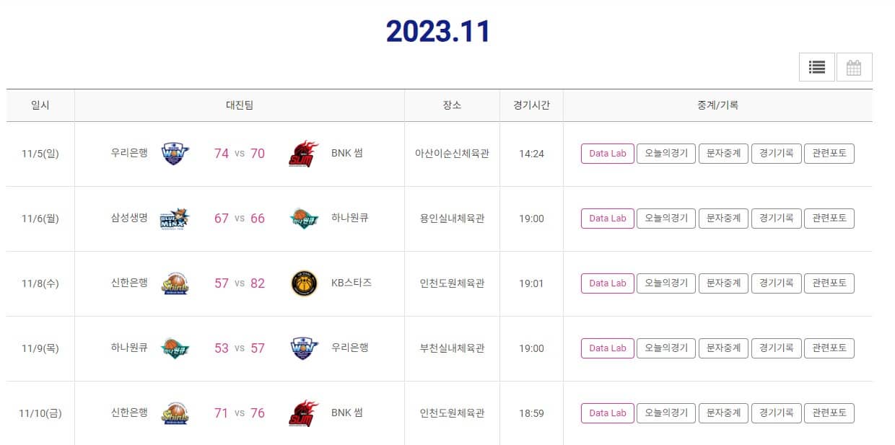Screen dimensions: 895x445
Task: Click the KB스타즈 team logo
Action: 302,283
